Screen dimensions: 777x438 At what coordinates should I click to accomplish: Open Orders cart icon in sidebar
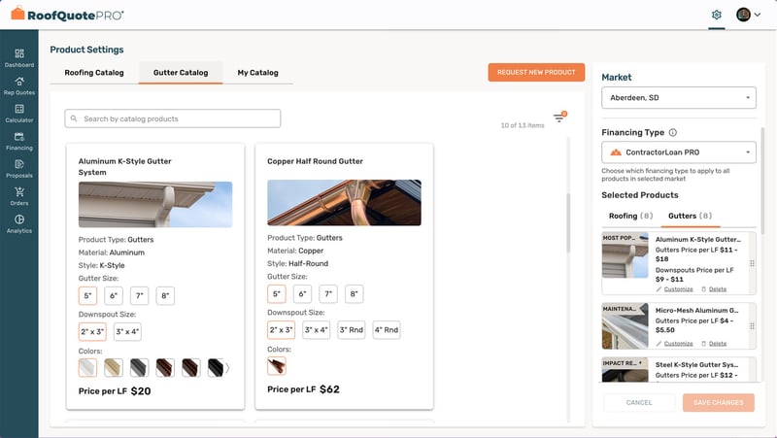18,196
